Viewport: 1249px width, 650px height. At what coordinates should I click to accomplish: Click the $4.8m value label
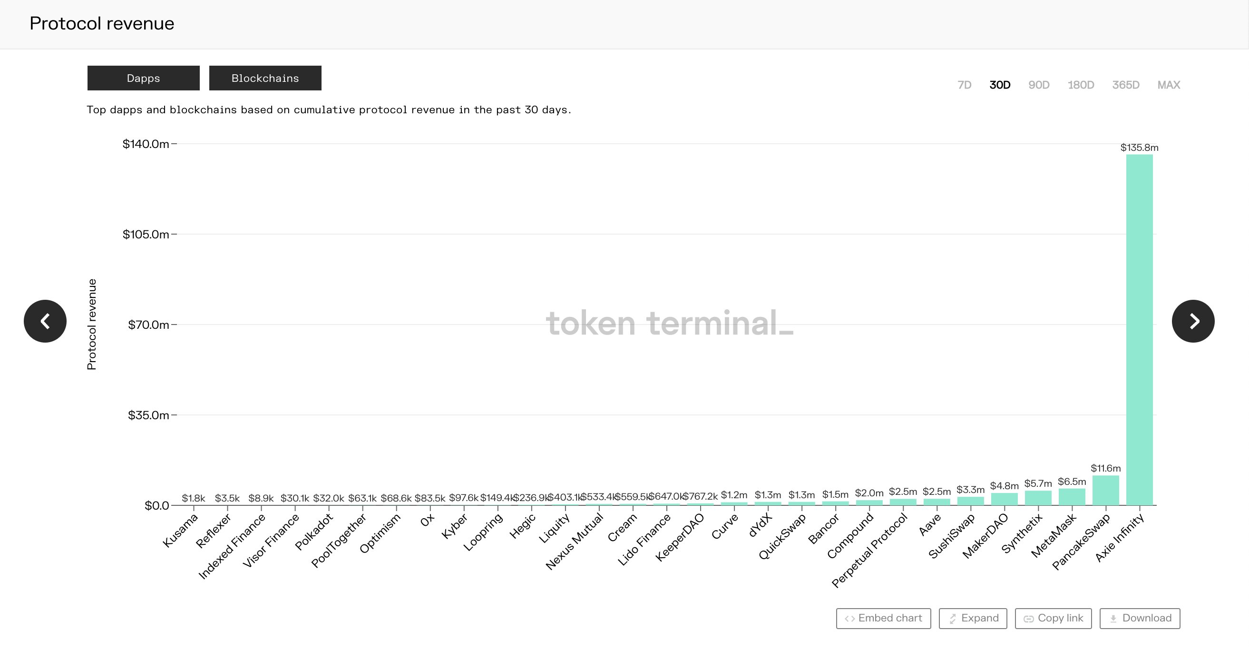(1005, 486)
